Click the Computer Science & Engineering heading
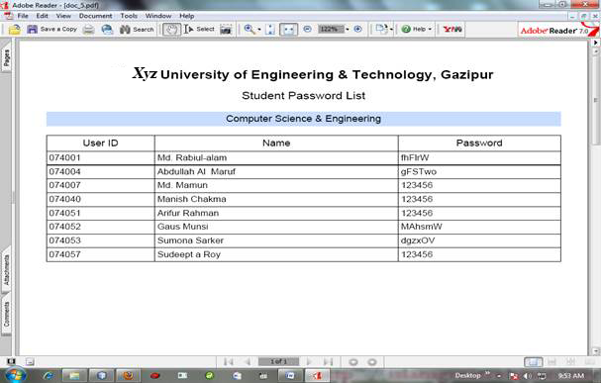 303,119
